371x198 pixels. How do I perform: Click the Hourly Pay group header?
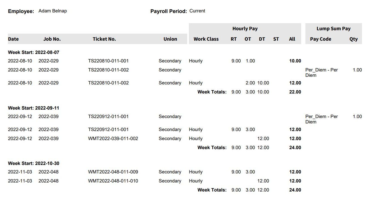click(245, 29)
